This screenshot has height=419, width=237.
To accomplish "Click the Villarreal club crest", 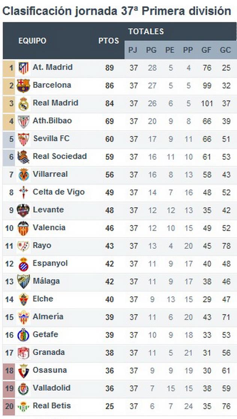I will (23, 175).
